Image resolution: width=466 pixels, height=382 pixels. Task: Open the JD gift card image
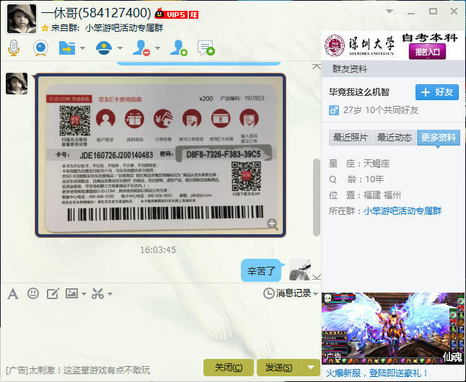click(160, 155)
